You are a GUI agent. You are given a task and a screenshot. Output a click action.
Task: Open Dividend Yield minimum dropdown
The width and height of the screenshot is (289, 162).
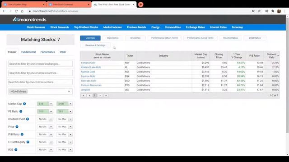point(51,119)
